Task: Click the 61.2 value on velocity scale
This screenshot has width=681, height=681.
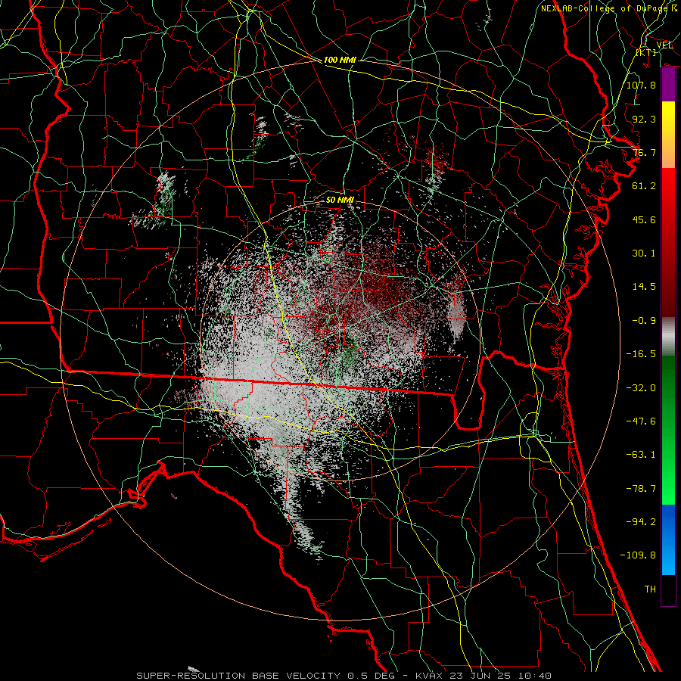Action: click(644, 186)
